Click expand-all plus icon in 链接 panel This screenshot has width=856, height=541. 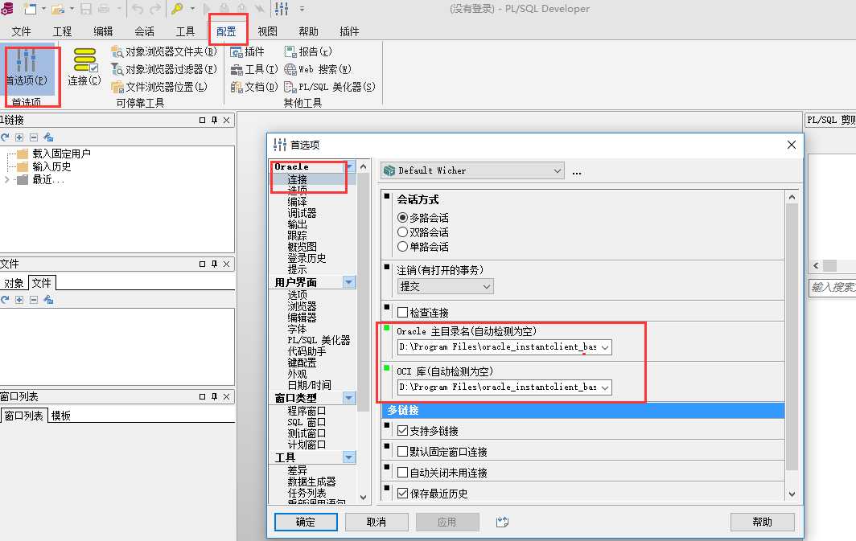[x=19, y=137]
